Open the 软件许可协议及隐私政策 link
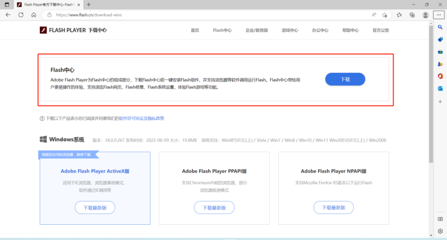Screen dimensions: 447x240 tap(142, 119)
